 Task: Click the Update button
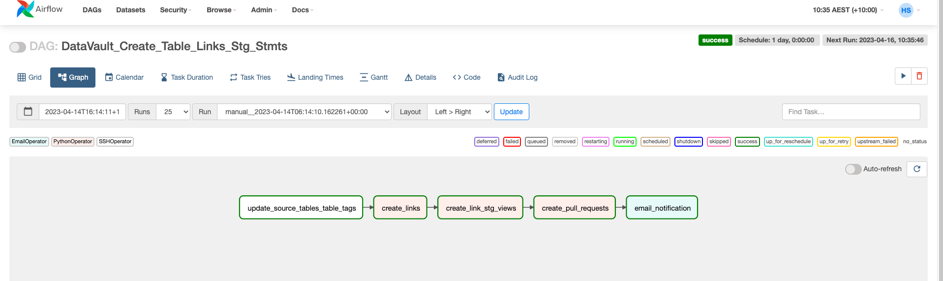511,112
